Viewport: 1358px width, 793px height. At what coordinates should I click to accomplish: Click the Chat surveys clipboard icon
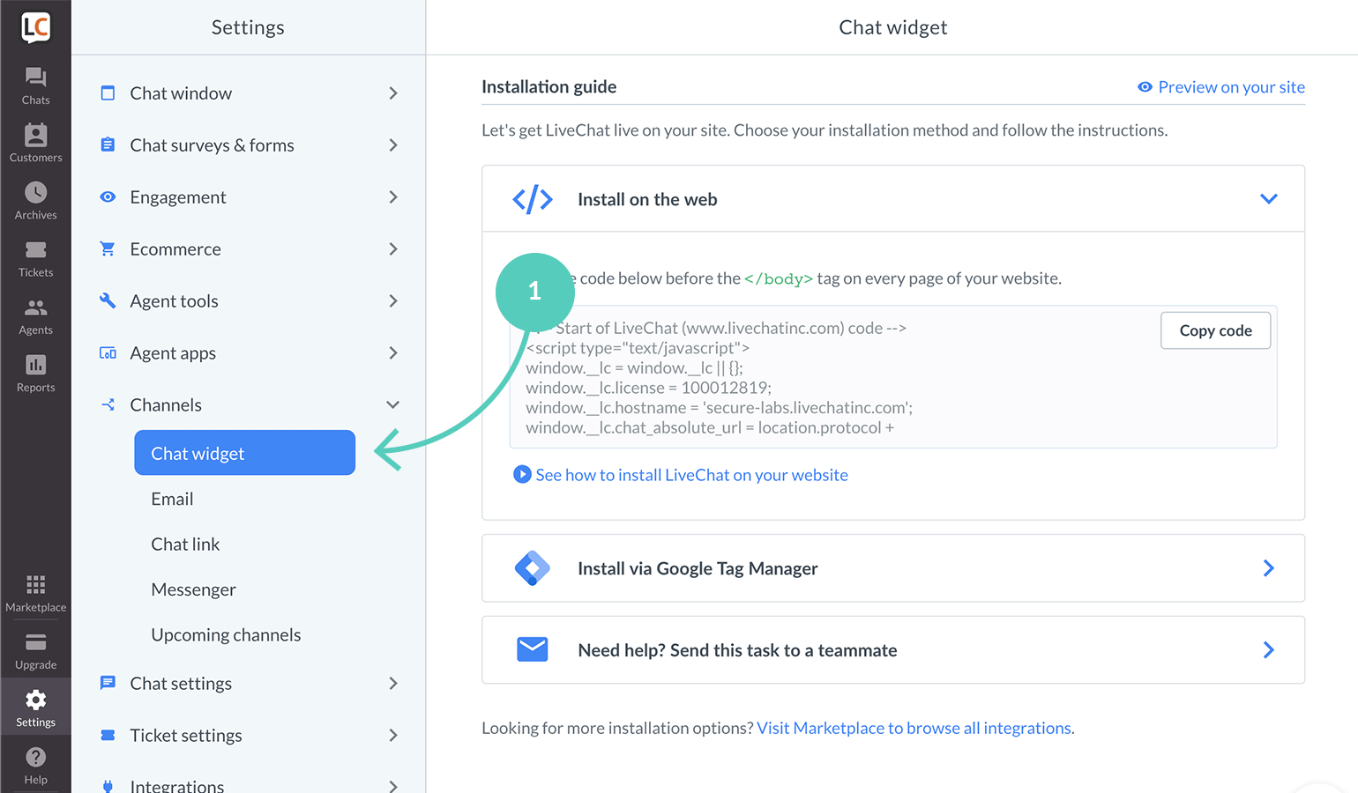(x=108, y=145)
